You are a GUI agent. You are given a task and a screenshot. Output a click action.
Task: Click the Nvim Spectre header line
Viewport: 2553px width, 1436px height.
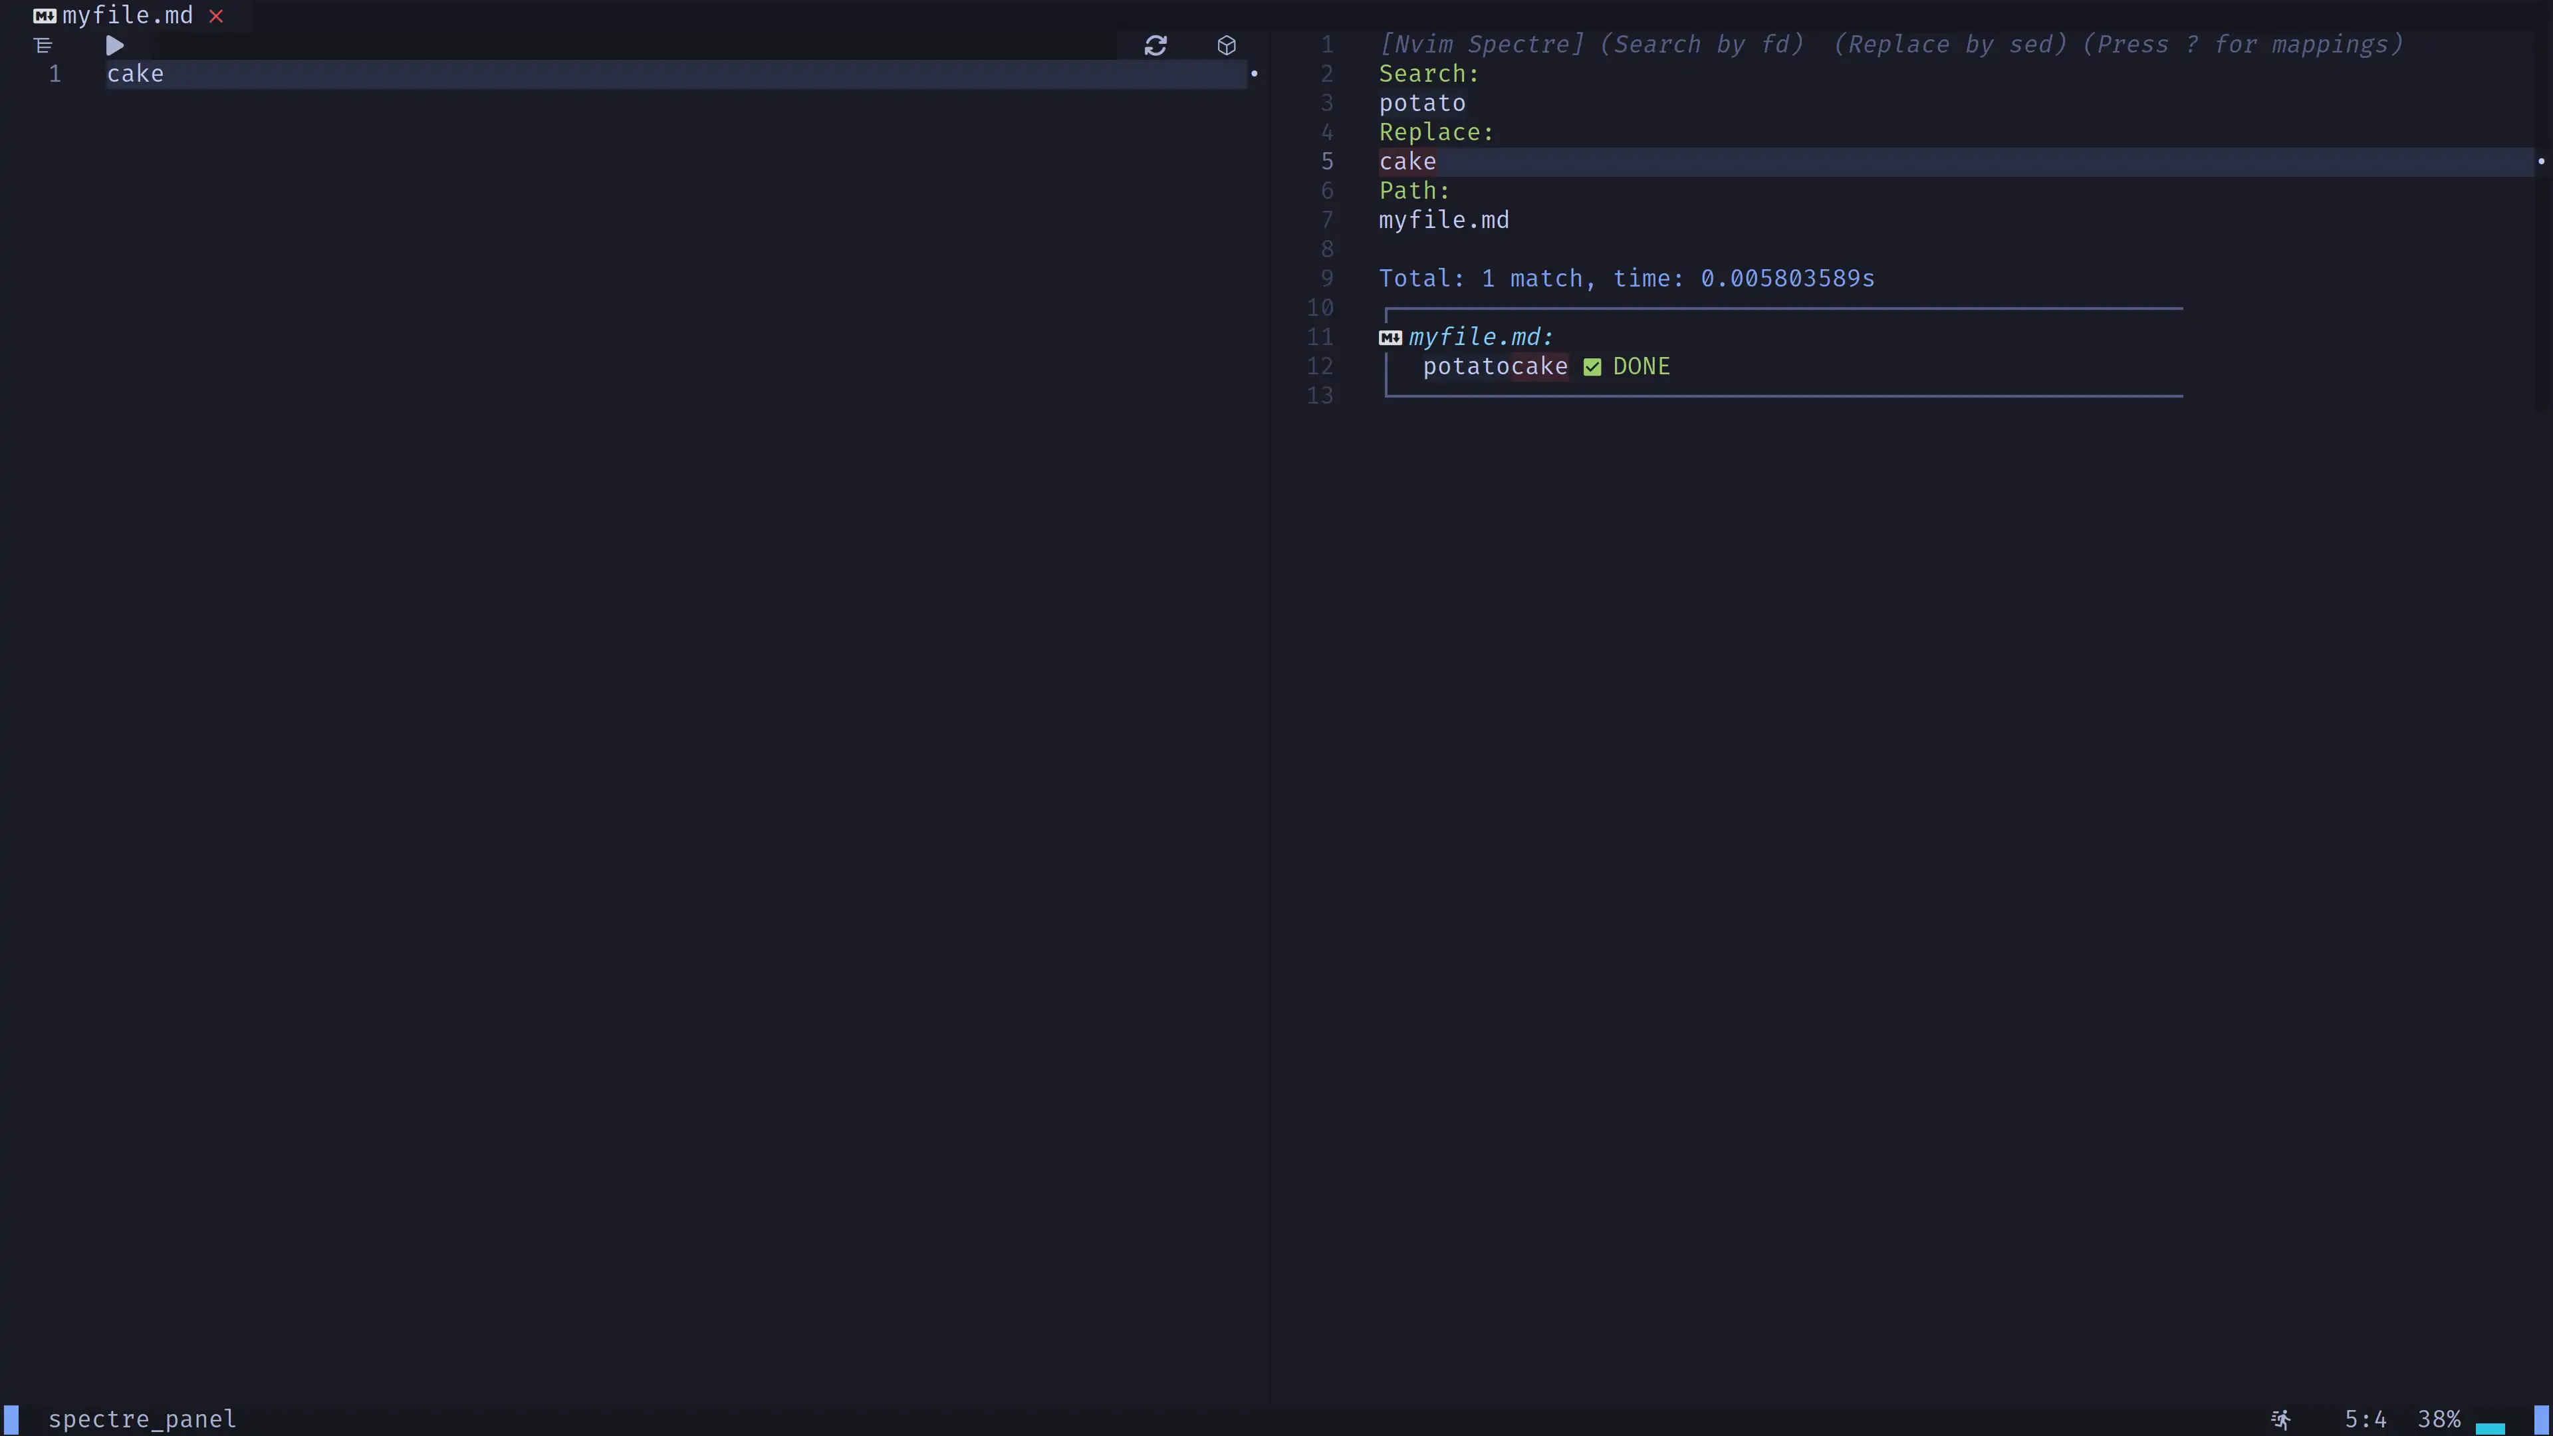coord(1891,45)
